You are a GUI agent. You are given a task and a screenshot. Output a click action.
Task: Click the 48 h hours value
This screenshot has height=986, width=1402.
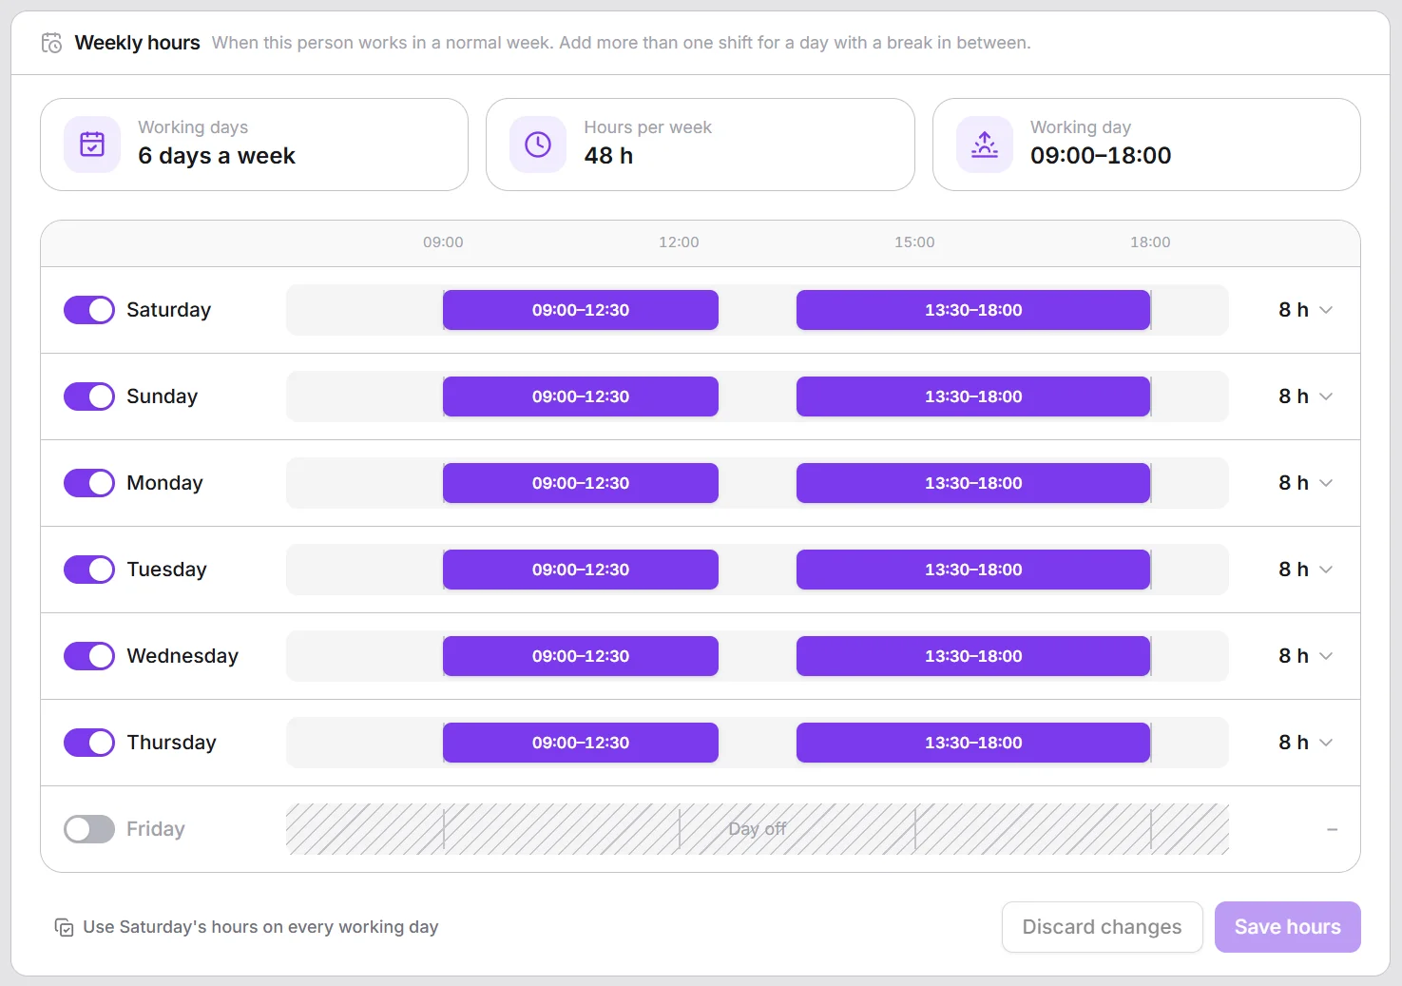coord(608,156)
